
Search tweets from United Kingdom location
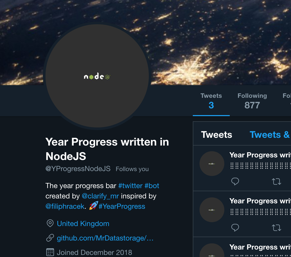click(83, 223)
